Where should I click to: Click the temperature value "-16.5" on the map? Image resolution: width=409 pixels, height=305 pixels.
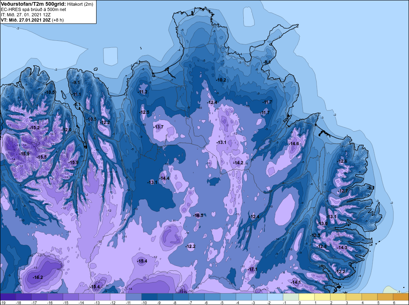(x=198, y=215)
